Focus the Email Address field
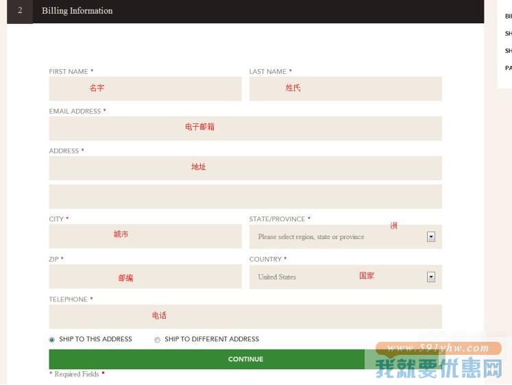This screenshot has width=512, height=385. click(245, 129)
